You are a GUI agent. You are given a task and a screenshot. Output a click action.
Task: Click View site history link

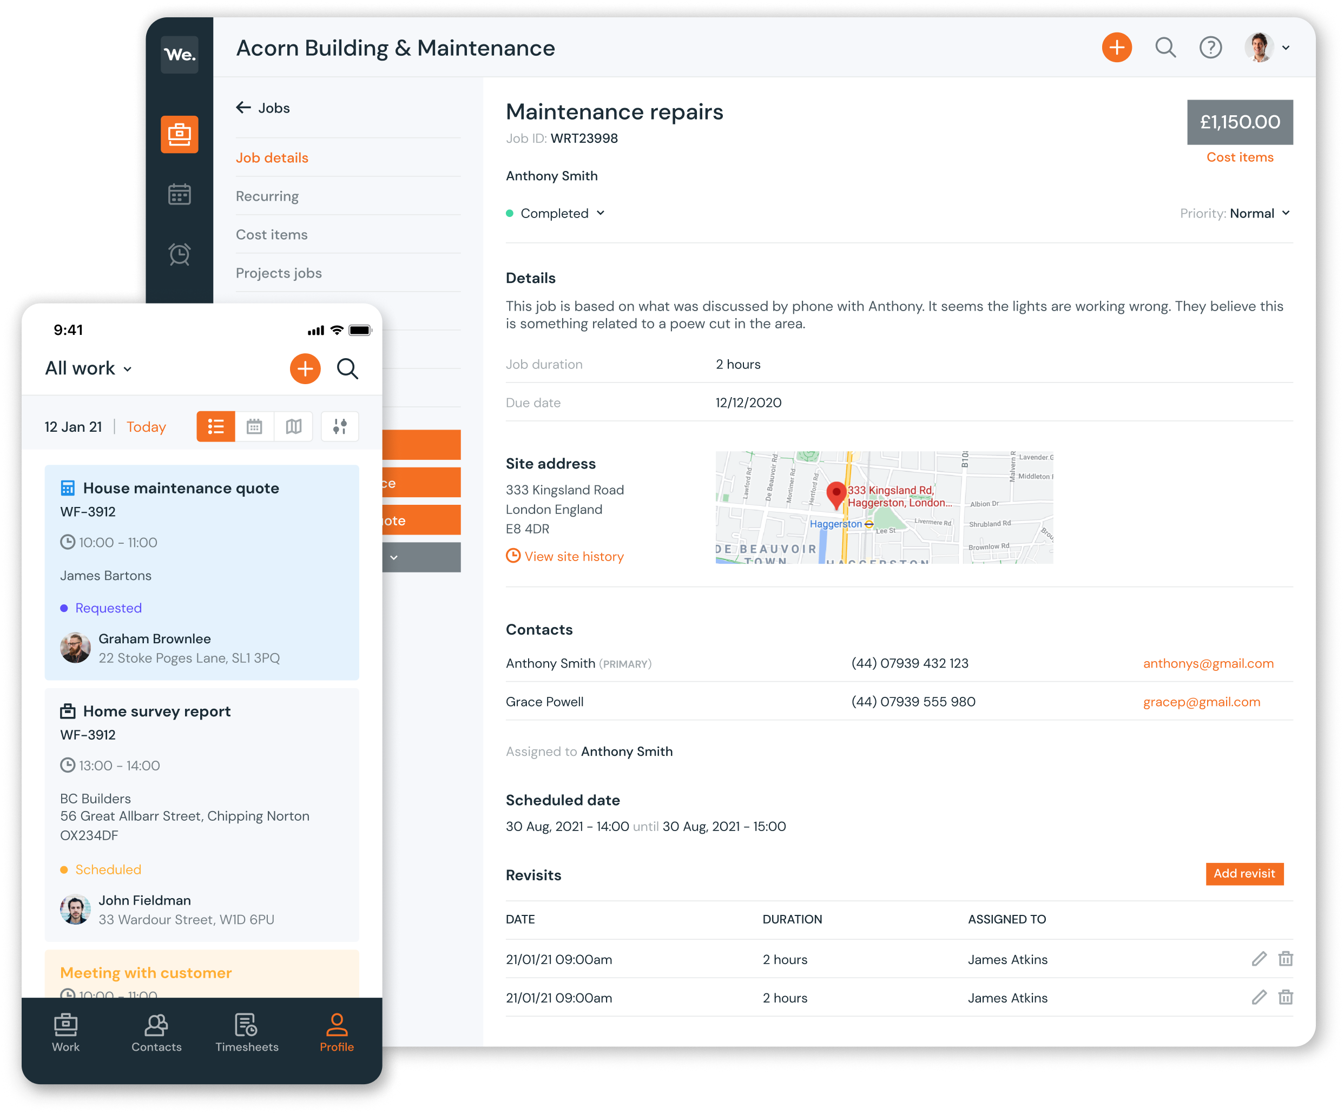[x=564, y=556]
